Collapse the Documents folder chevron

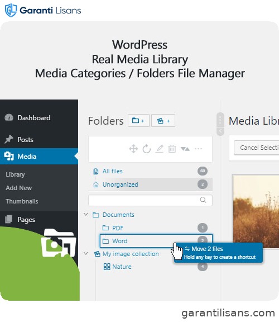click(x=86, y=215)
